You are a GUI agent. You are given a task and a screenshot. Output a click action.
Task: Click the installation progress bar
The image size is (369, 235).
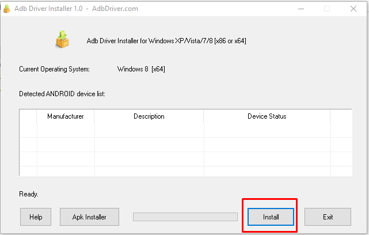click(185, 217)
